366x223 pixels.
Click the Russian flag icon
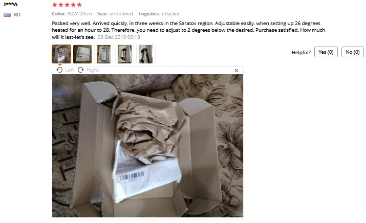8,15
